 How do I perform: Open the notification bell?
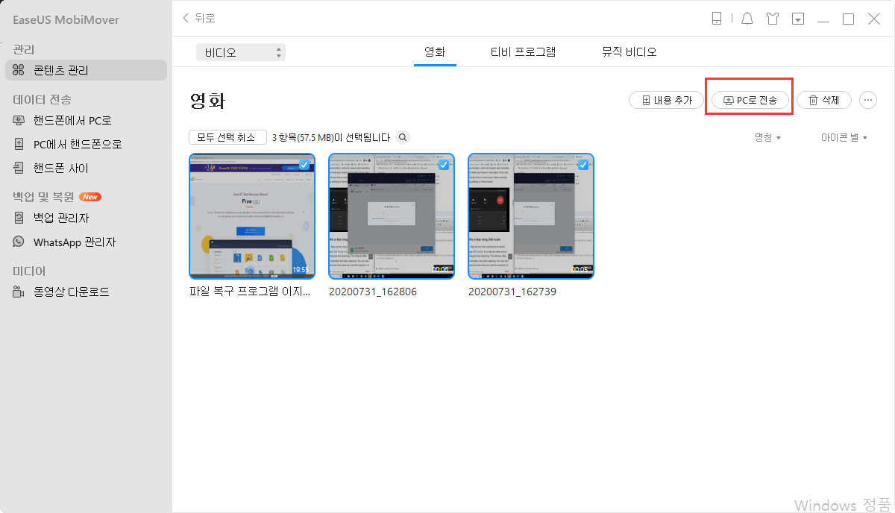[747, 18]
